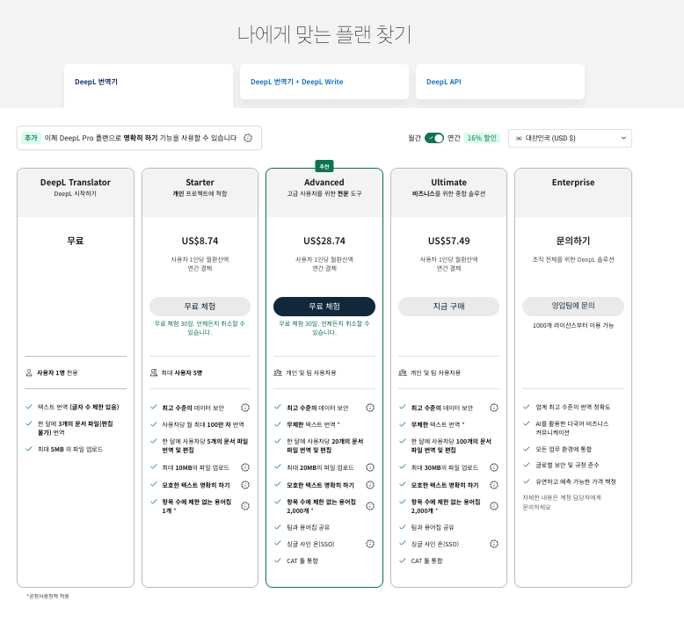The image size is (684, 622).
Task: Click Advanced info icon for 용어집 2,000개
Action: click(x=370, y=506)
